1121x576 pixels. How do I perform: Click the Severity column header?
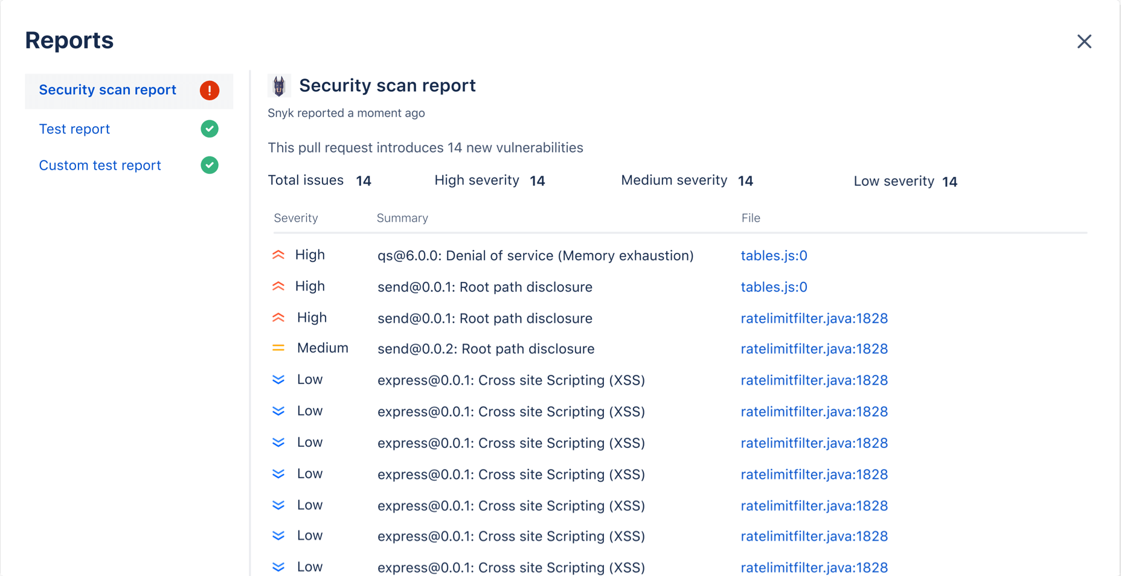click(296, 218)
